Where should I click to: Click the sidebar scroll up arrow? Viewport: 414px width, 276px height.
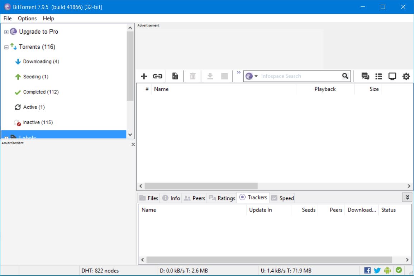130,28
